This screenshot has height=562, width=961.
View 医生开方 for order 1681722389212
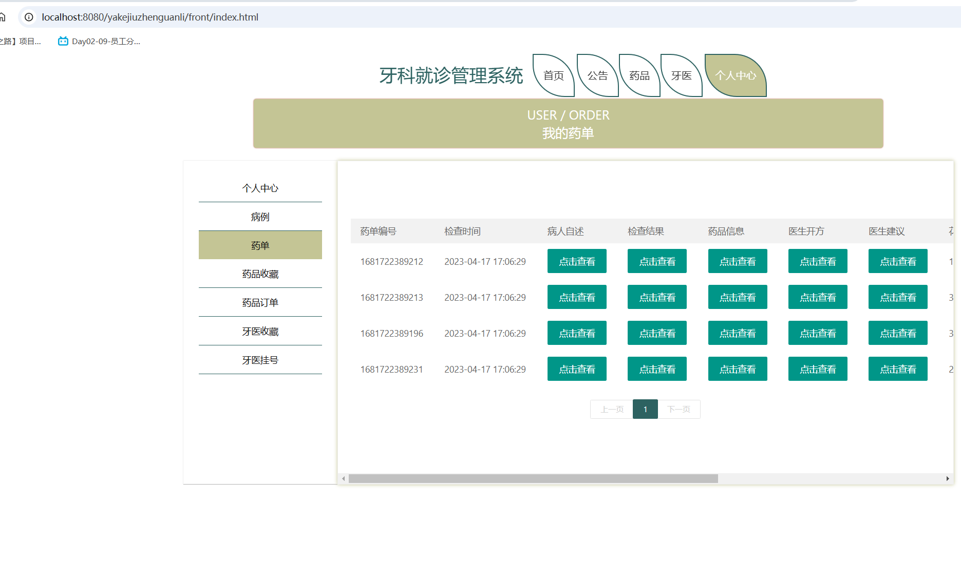[818, 261]
